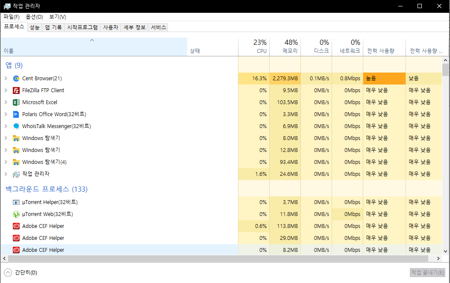Click the horizontal scrollbar right arrow
The image size is (450, 283).
coord(438,258)
